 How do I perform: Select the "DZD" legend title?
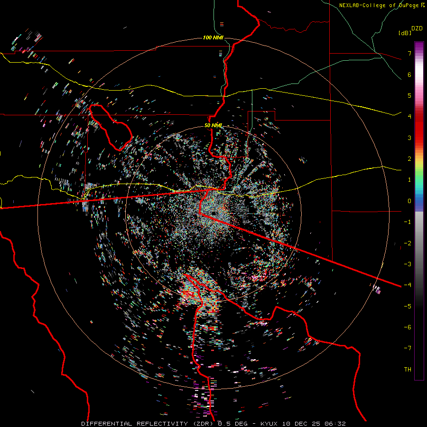[x=417, y=28]
